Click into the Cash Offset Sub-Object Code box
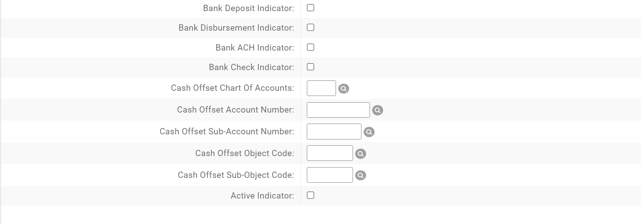 (329, 175)
